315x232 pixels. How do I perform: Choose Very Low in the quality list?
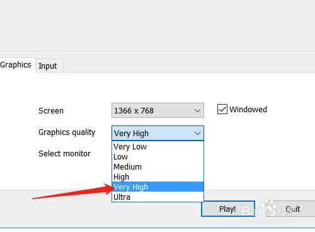click(x=157, y=146)
